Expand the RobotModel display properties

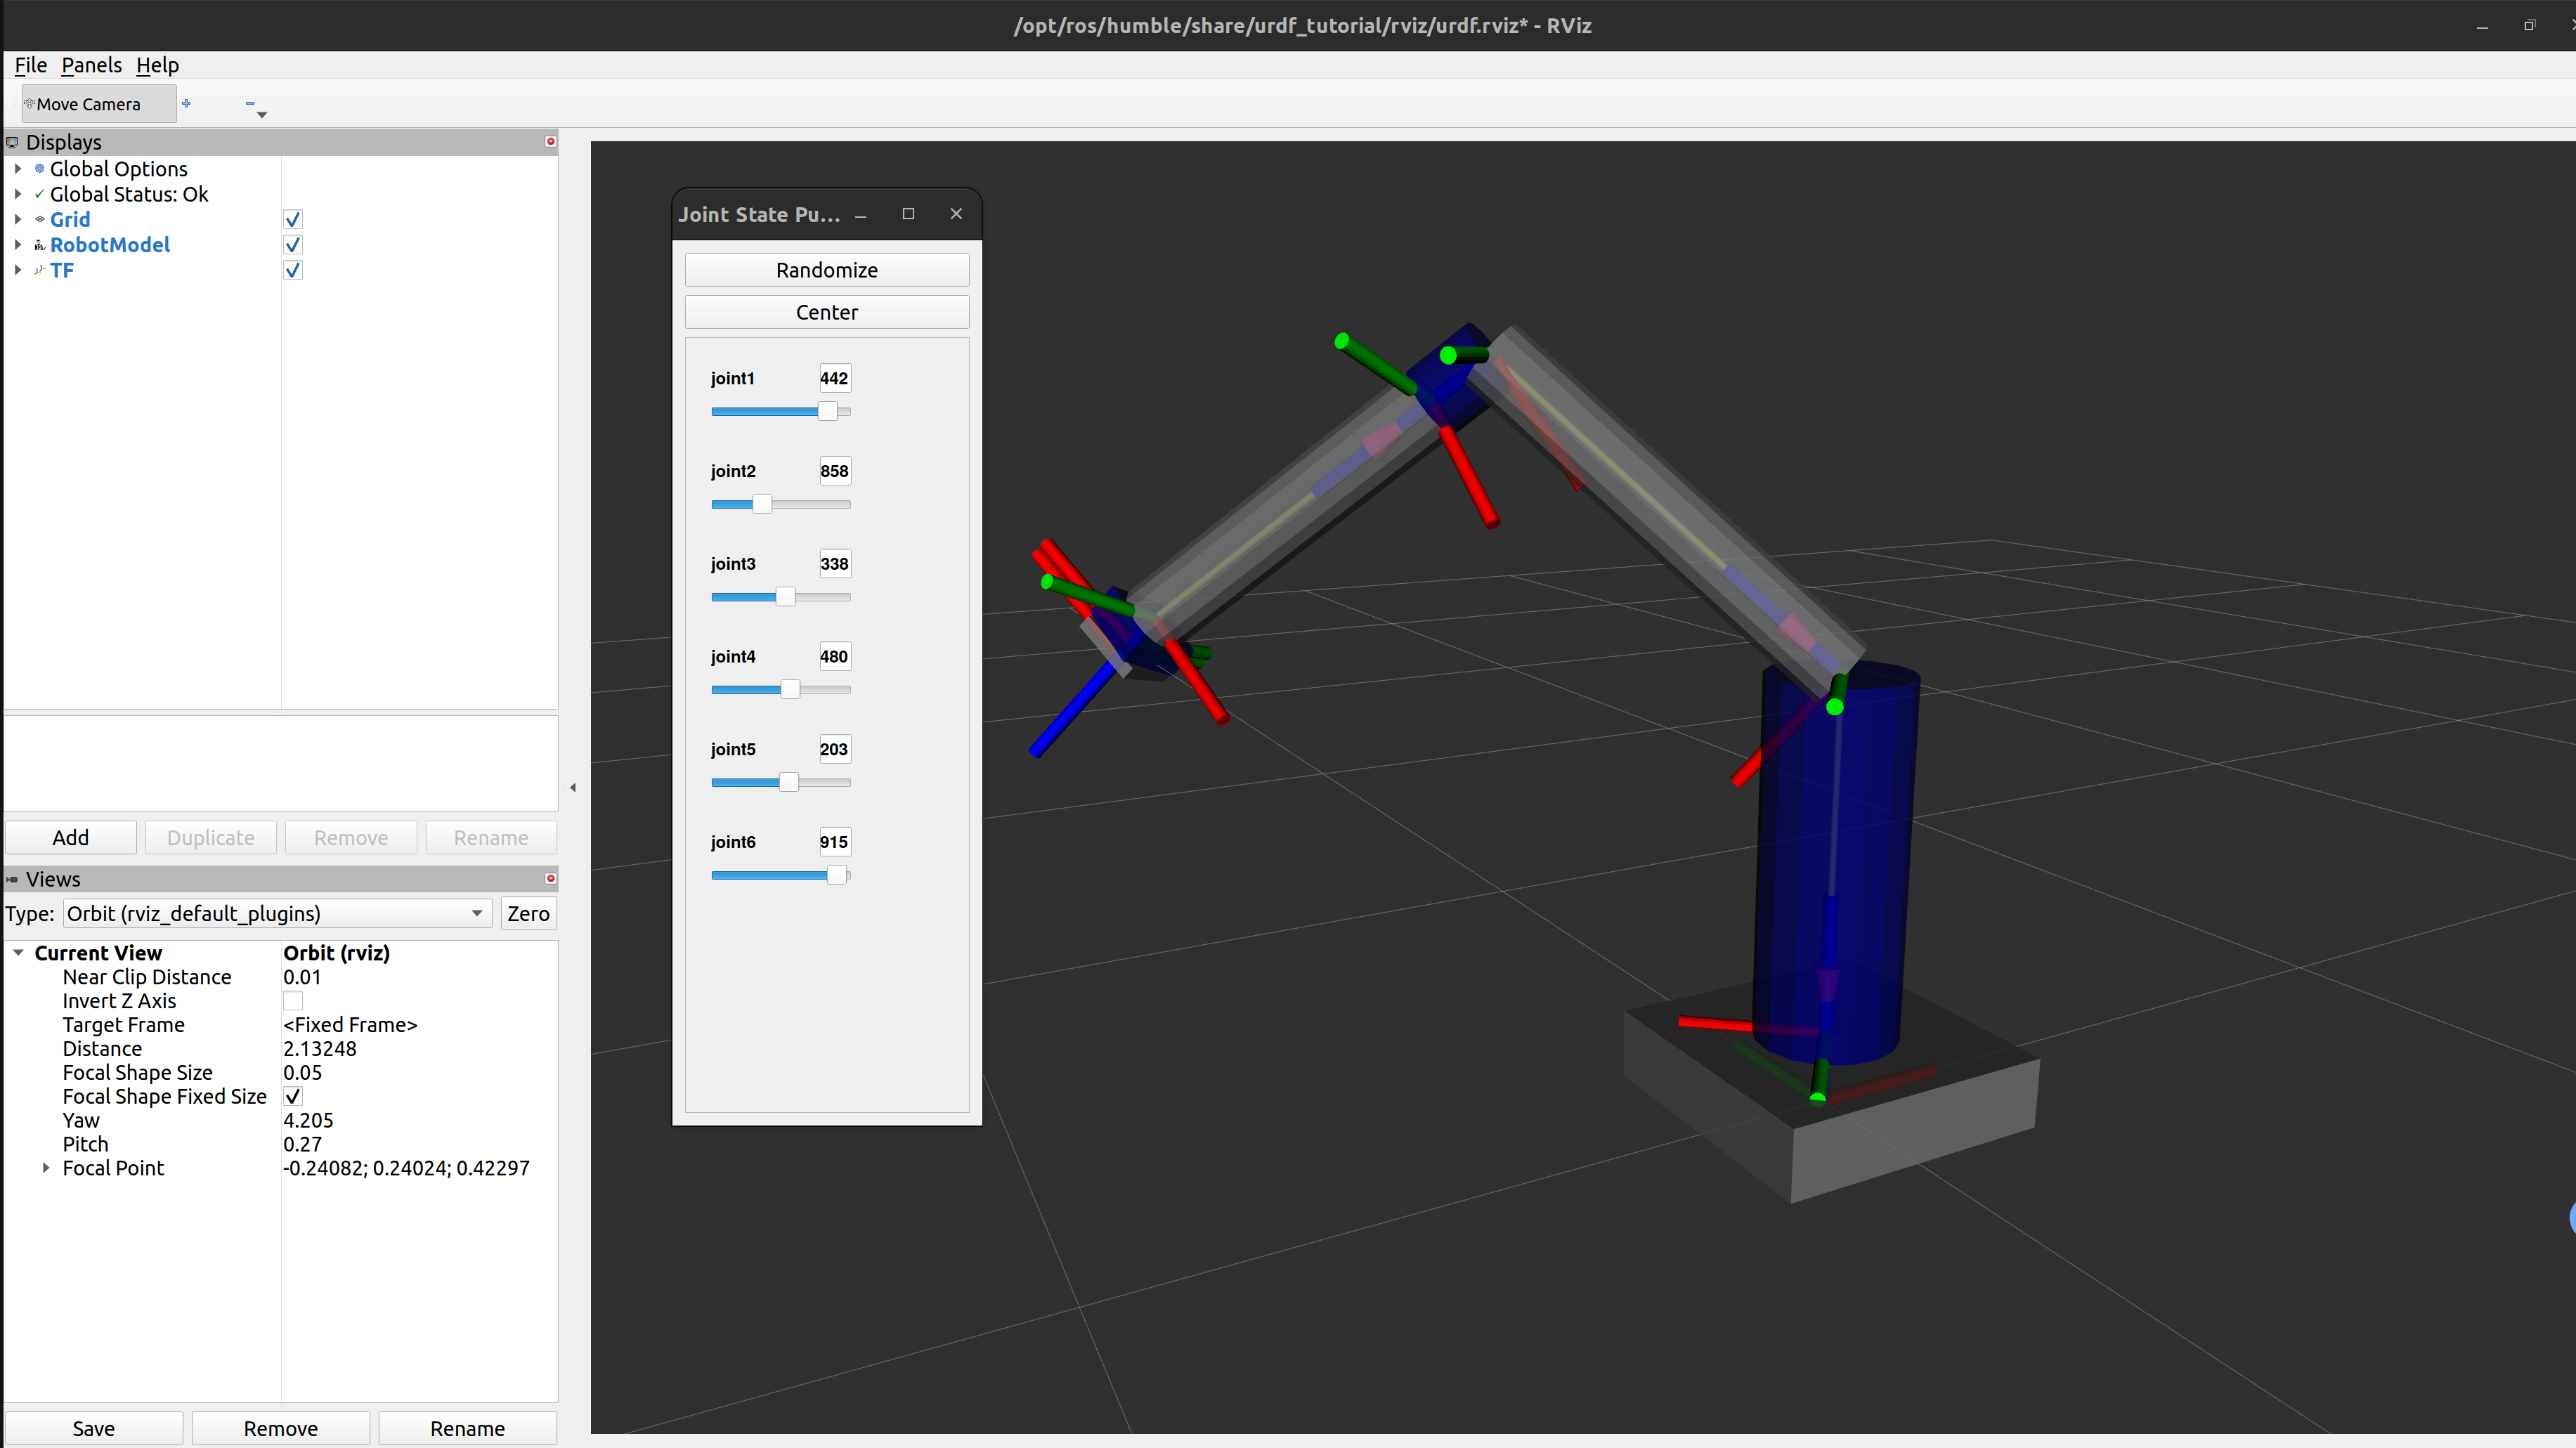point(18,245)
